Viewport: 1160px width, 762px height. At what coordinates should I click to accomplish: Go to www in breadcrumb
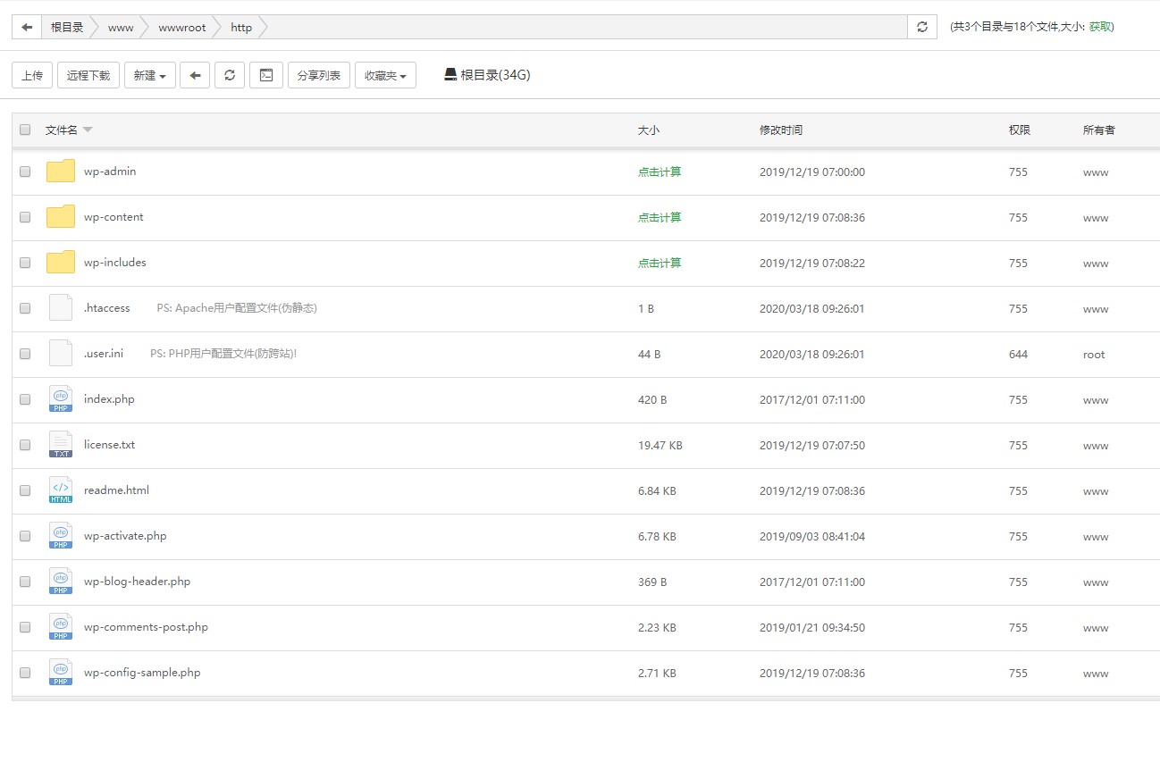(121, 27)
